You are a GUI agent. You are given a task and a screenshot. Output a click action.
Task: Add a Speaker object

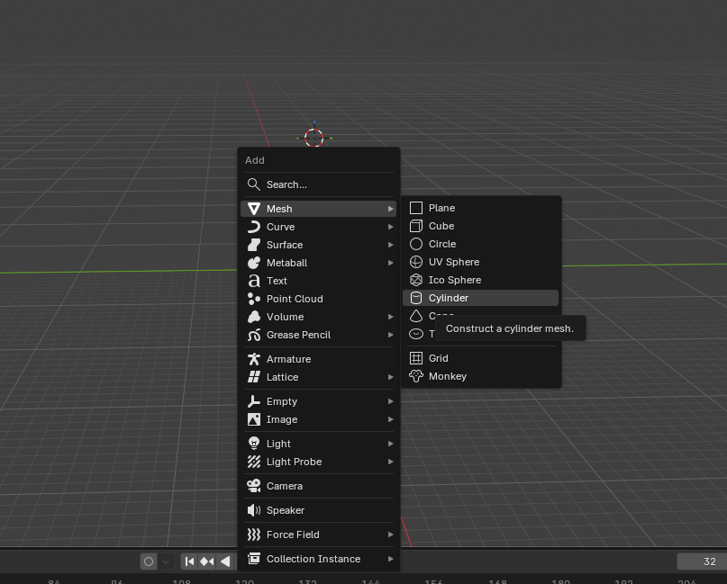coord(319,510)
